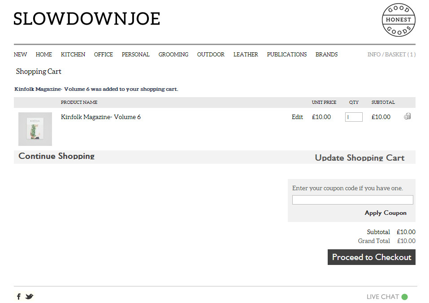Open the BASKET ( 1 ) link
Screen dimensions: 429x303
(x=400, y=54)
